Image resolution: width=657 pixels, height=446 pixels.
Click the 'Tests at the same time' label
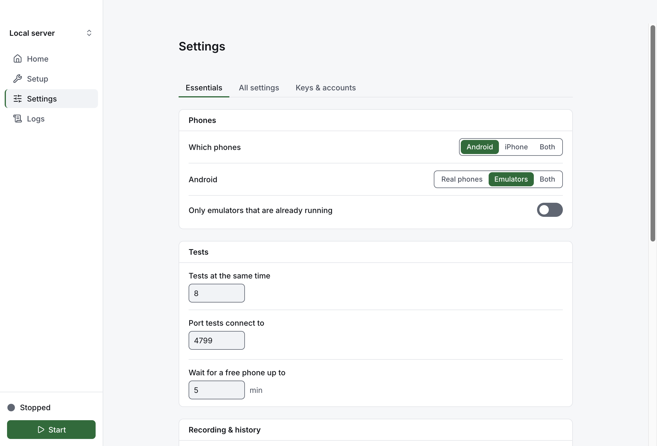tap(229, 276)
